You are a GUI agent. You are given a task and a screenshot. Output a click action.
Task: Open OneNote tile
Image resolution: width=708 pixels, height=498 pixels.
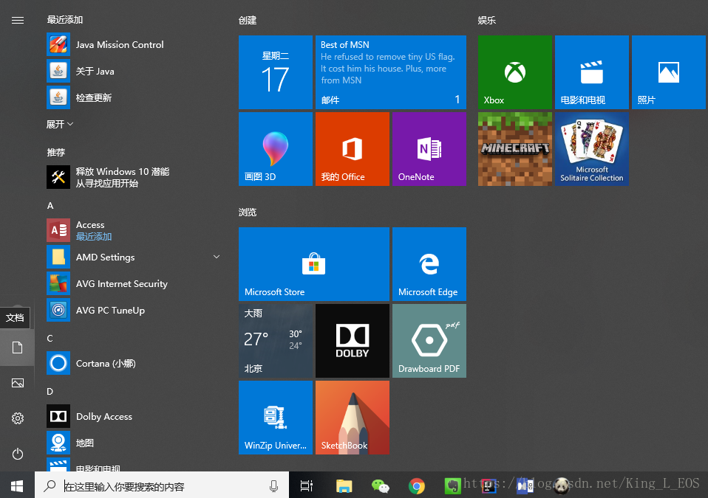pyautogui.click(x=429, y=149)
